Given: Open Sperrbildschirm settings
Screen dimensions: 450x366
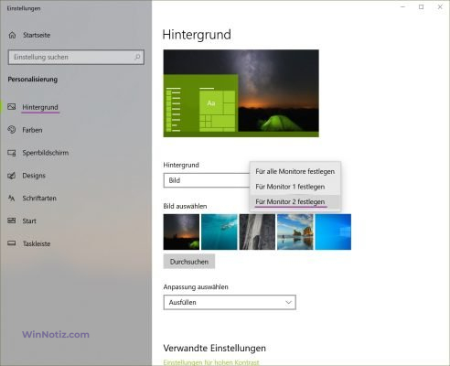Looking at the screenshot, I should (x=45, y=153).
